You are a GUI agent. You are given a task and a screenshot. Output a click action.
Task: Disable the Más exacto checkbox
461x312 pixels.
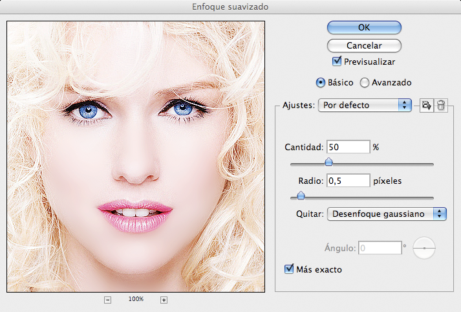tap(289, 269)
